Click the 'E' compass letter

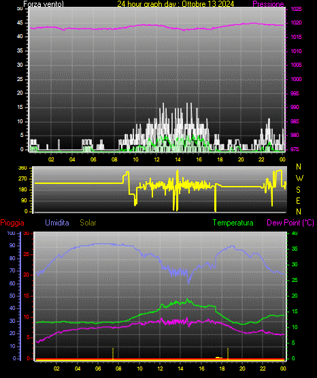298,200
